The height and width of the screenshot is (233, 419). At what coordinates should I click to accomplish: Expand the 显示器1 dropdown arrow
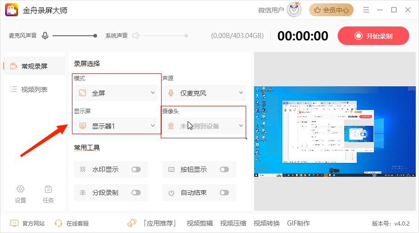click(x=153, y=125)
